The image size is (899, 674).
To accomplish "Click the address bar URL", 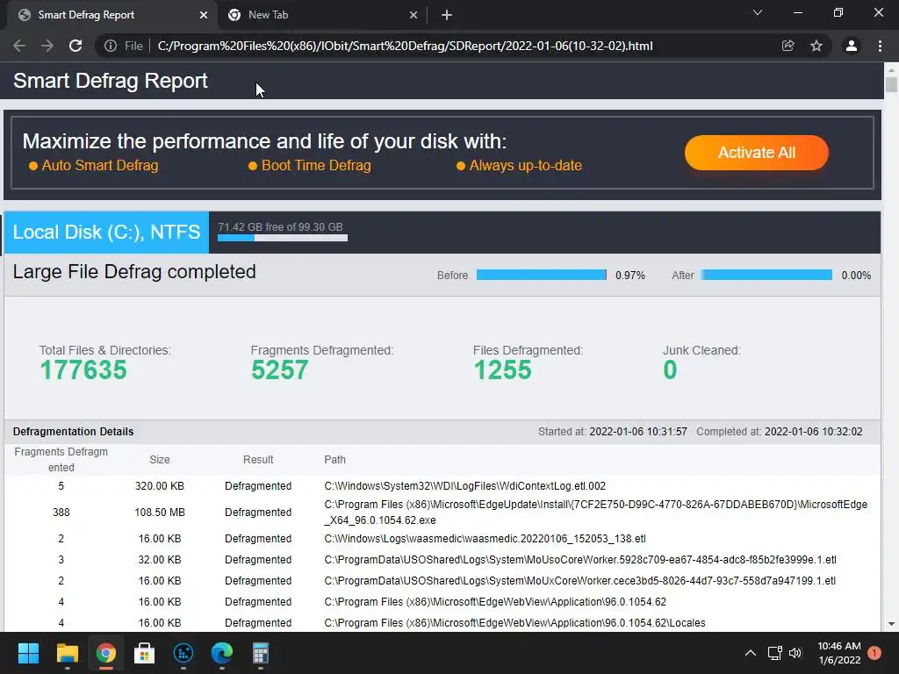I will click(x=405, y=46).
